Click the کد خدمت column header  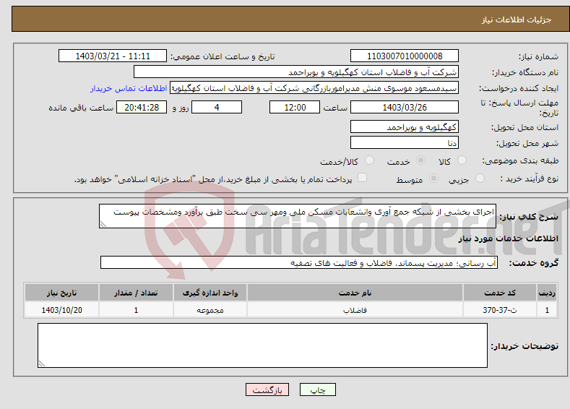coord(500,293)
